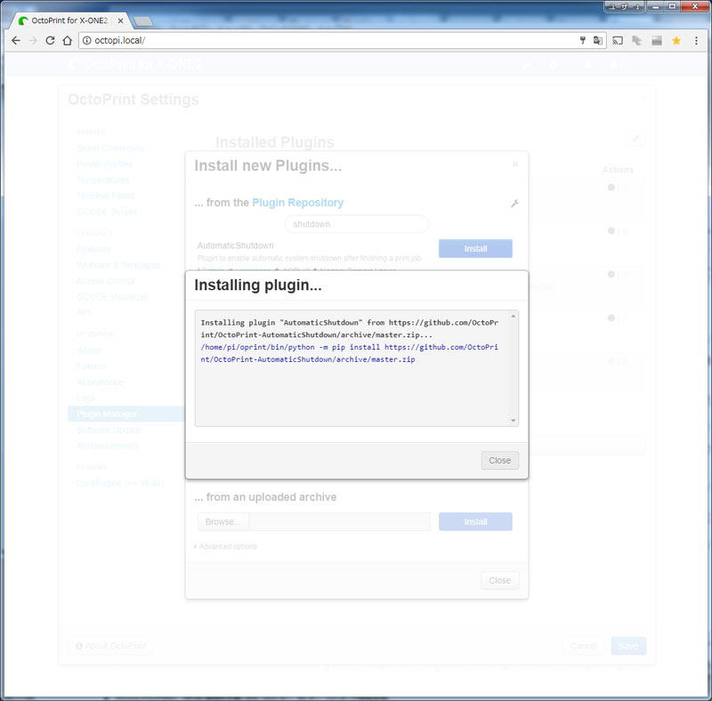Open the Plugin Repository link
This screenshot has width=712, height=701.
click(x=297, y=203)
